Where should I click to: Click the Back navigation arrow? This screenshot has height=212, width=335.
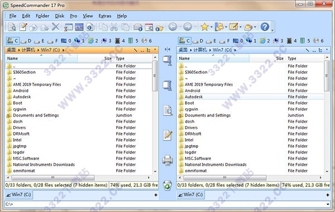click(x=173, y=27)
